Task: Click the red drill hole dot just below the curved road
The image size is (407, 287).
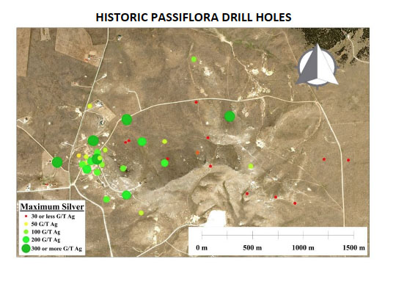Action: pos(197,102)
